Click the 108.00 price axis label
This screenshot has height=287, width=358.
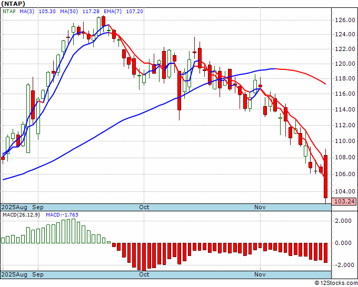coord(345,158)
